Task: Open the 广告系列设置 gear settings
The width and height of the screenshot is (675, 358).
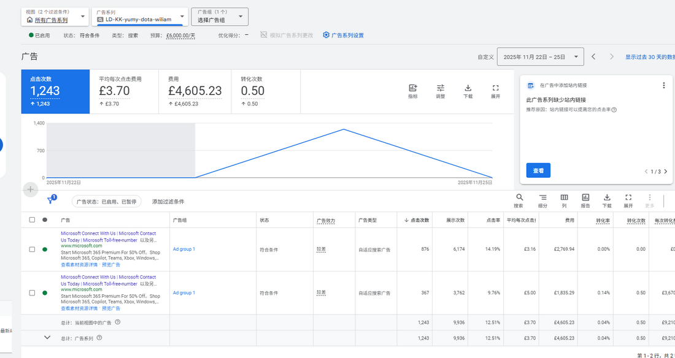Action: (x=343, y=35)
